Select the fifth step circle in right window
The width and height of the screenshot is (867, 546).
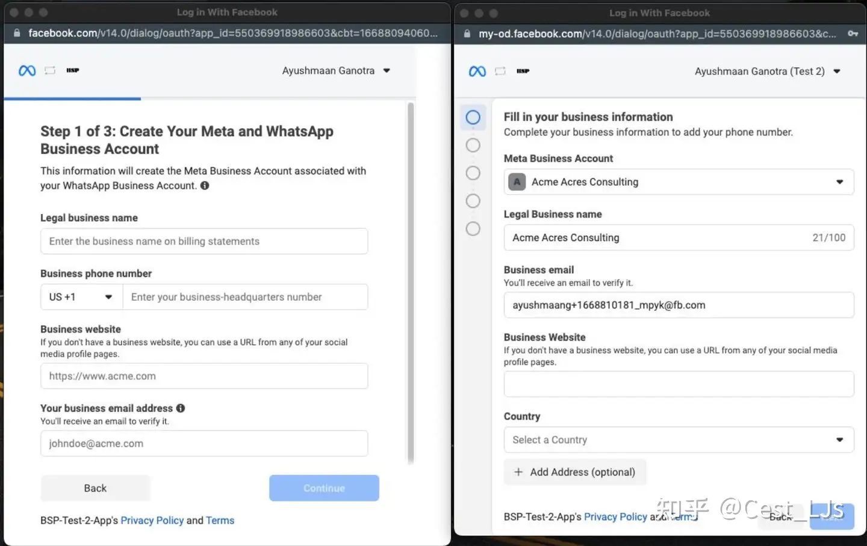click(473, 229)
